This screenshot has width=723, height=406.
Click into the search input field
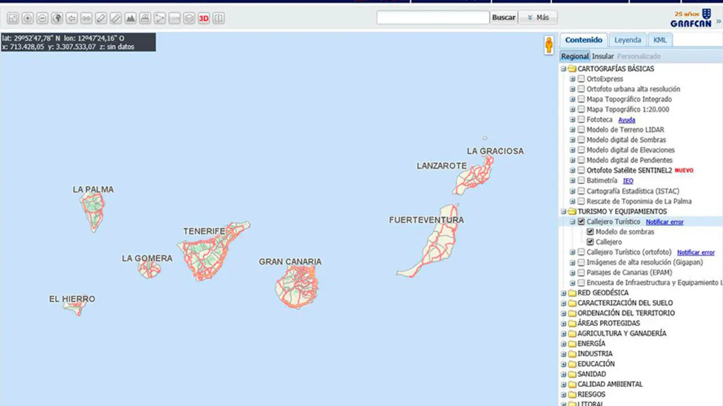[x=433, y=17]
